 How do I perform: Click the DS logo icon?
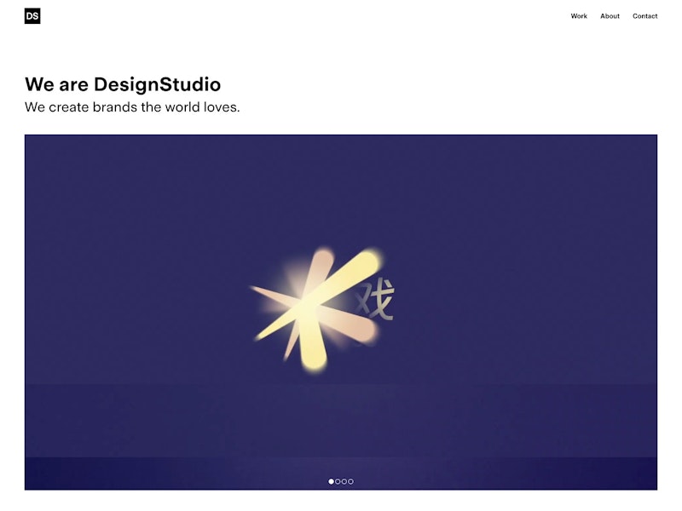pyautogui.click(x=32, y=16)
